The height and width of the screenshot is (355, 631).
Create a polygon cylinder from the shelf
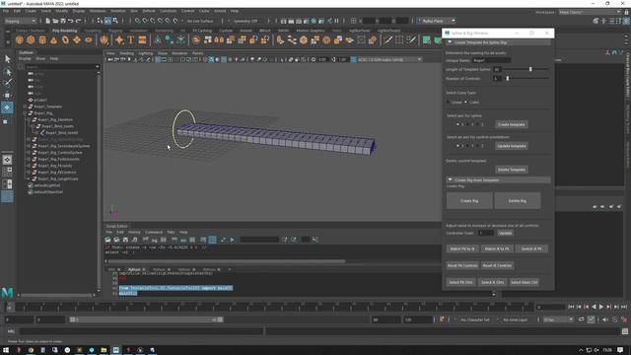42,39
